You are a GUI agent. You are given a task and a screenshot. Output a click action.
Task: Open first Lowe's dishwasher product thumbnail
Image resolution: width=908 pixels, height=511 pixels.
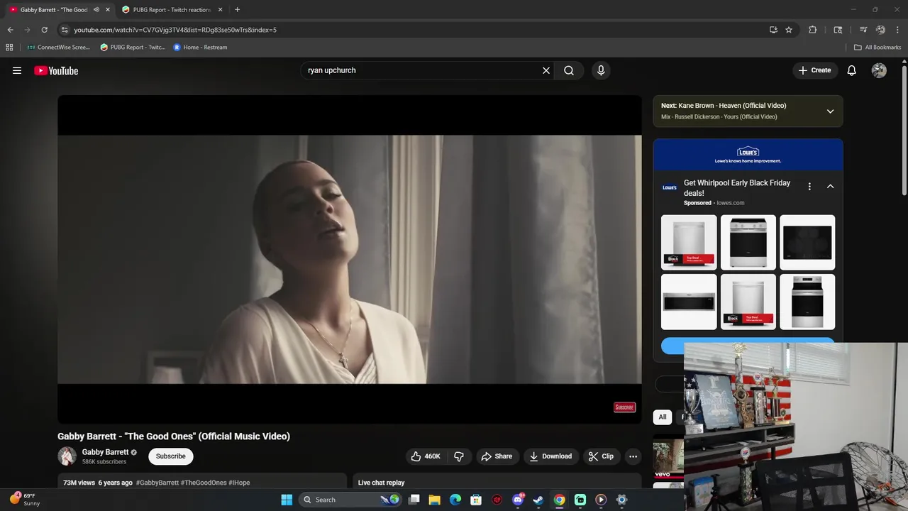tap(689, 243)
